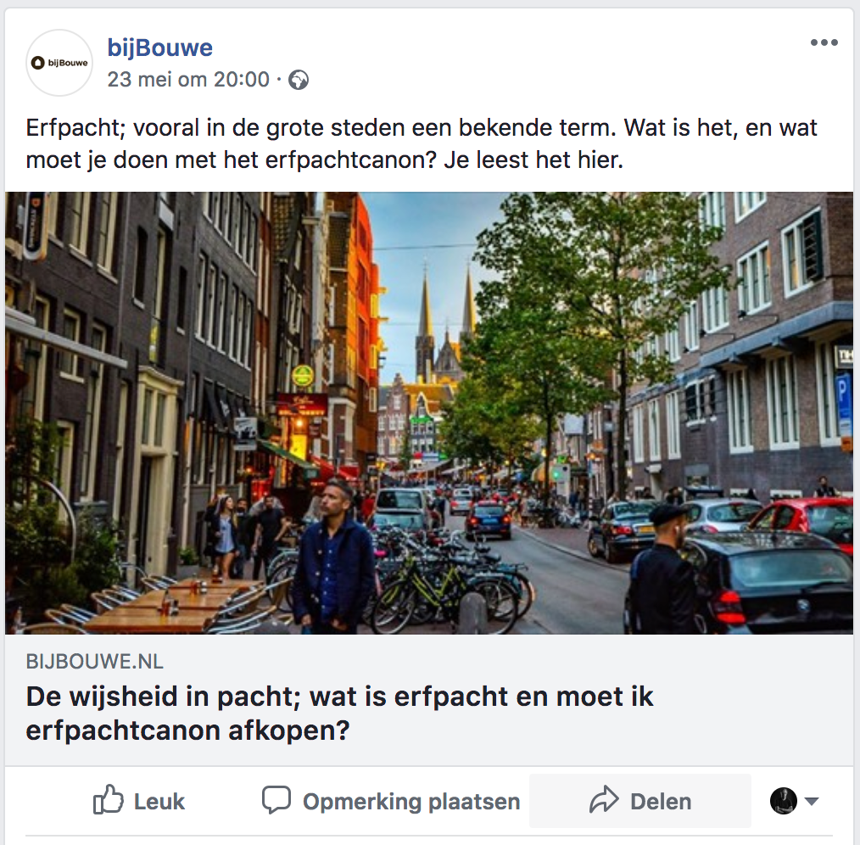Click the thumbs-up Like icon
This screenshot has height=845, width=860.
[x=108, y=799]
